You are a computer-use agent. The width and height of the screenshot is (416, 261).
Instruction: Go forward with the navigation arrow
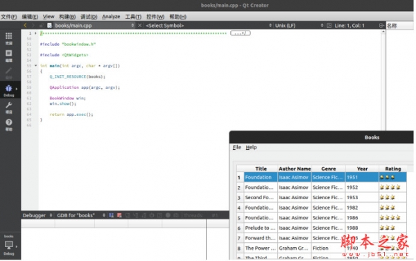click(33, 26)
